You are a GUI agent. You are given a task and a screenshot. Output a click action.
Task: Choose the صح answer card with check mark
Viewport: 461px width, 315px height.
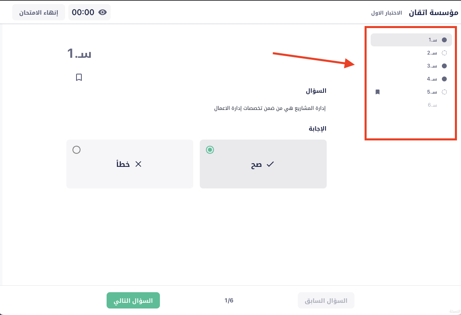pyautogui.click(x=263, y=164)
